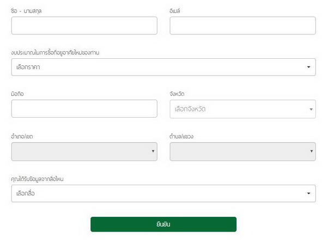Click the arrow icon on district selector
This screenshot has height=244, width=327.
[x=153, y=151]
